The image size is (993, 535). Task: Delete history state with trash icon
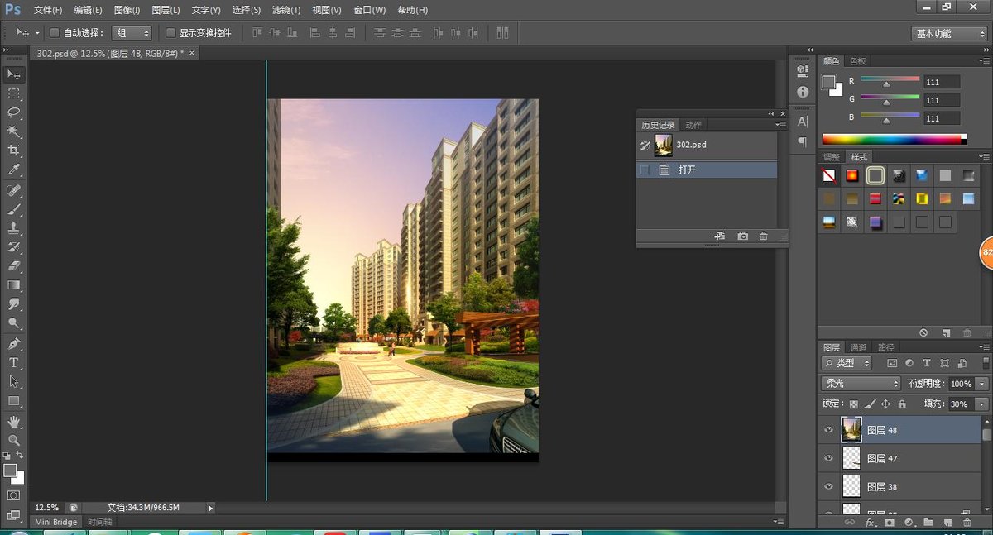coord(763,236)
